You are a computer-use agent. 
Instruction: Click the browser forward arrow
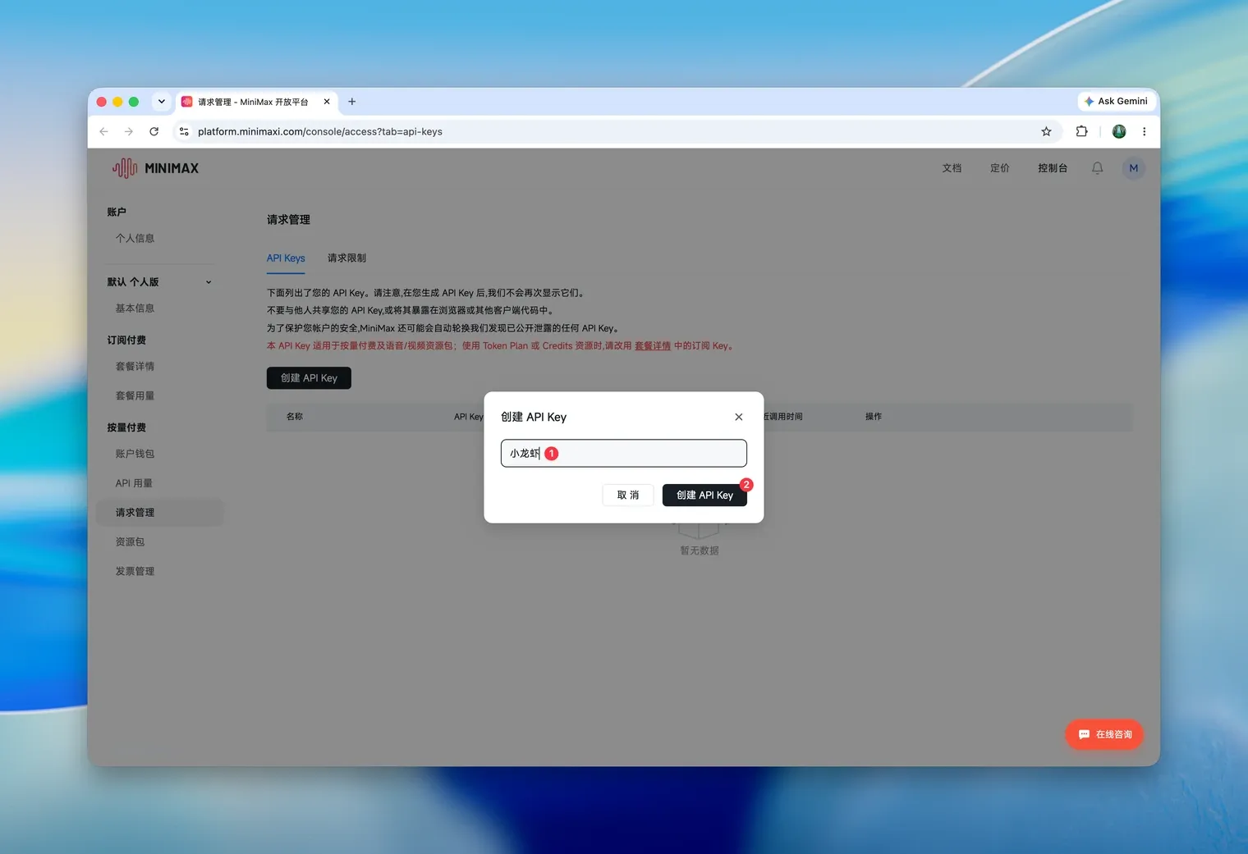click(x=129, y=131)
